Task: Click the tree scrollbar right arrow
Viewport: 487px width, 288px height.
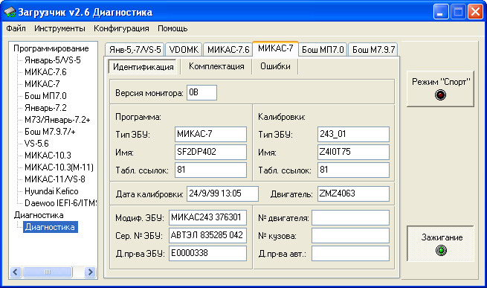Action: tap(90, 272)
